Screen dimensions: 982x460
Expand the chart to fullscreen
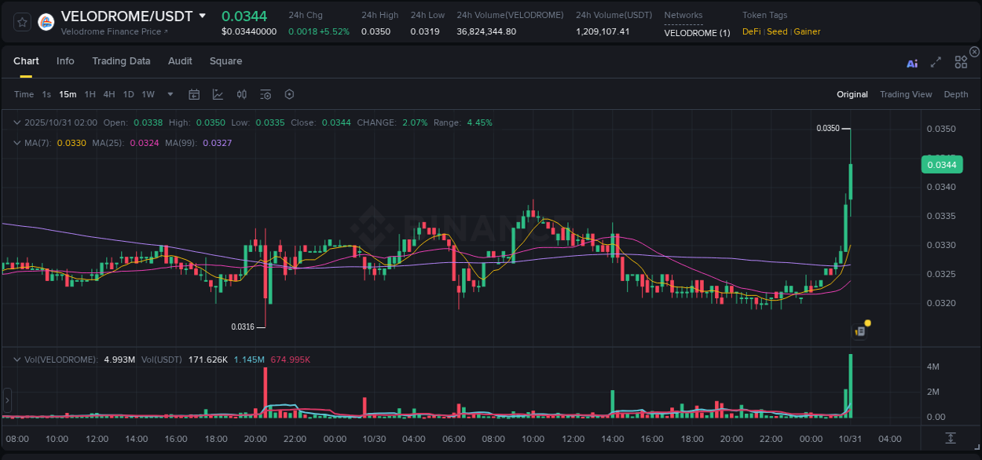pos(935,61)
